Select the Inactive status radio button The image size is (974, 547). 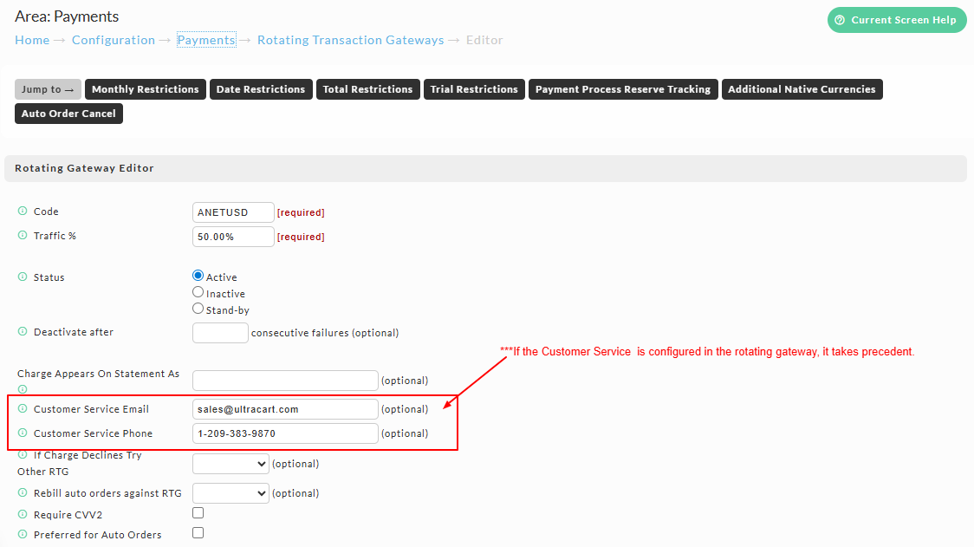point(198,292)
